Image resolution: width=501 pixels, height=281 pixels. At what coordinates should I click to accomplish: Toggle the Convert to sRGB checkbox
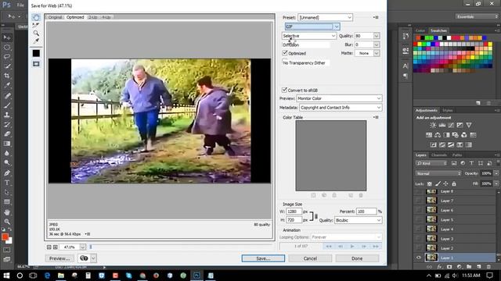click(284, 90)
